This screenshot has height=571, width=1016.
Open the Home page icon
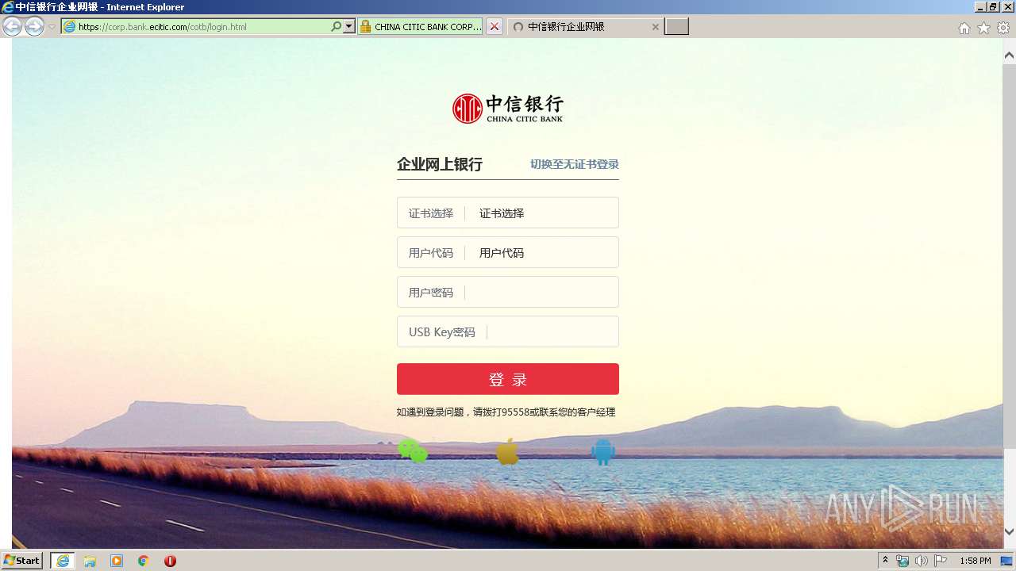pyautogui.click(x=964, y=28)
